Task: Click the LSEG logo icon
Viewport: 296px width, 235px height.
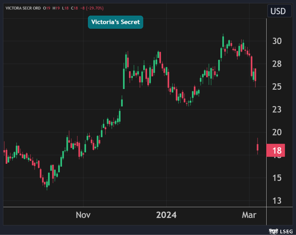Action: [273, 231]
